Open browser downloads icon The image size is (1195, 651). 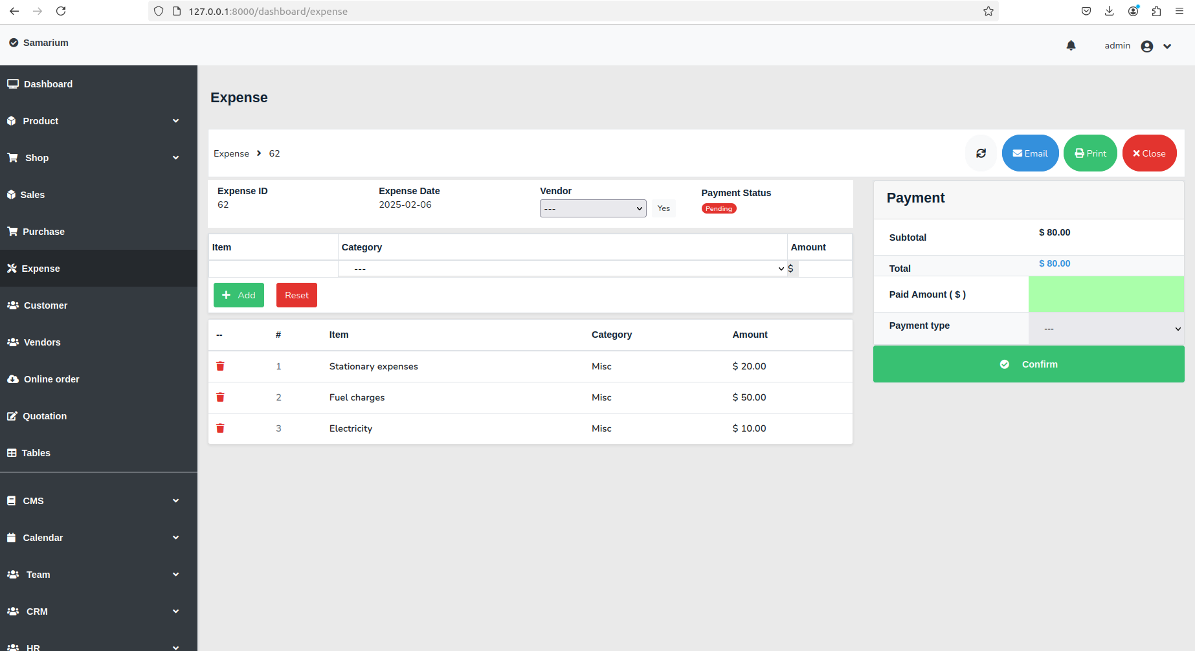pyautogui.click(x=1110, y=11)
